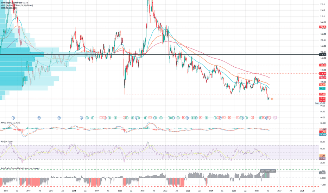Select the 95.20 orange moving average label
Viewport: 328px width, 193px height.
pos(322,85)
